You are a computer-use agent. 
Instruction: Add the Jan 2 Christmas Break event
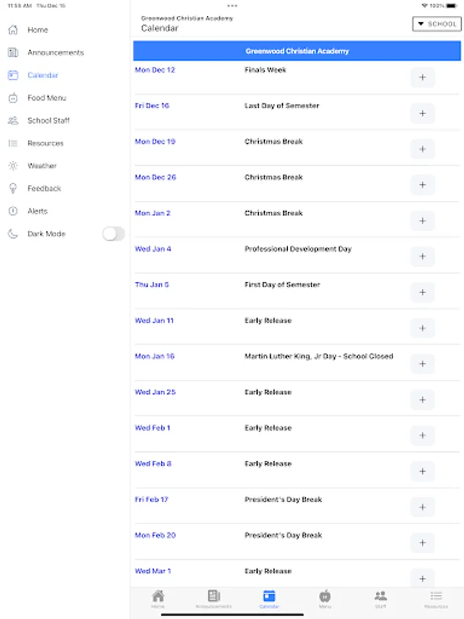[422, 221]
